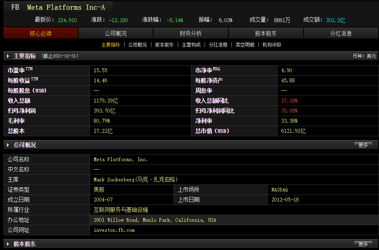Select the 主要指标 sub-navigation link
The height and width of the screenshot is (250, 379).
coord(111,45)
